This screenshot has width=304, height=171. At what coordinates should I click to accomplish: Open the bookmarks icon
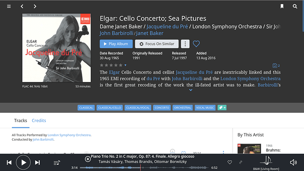point(282,7)
